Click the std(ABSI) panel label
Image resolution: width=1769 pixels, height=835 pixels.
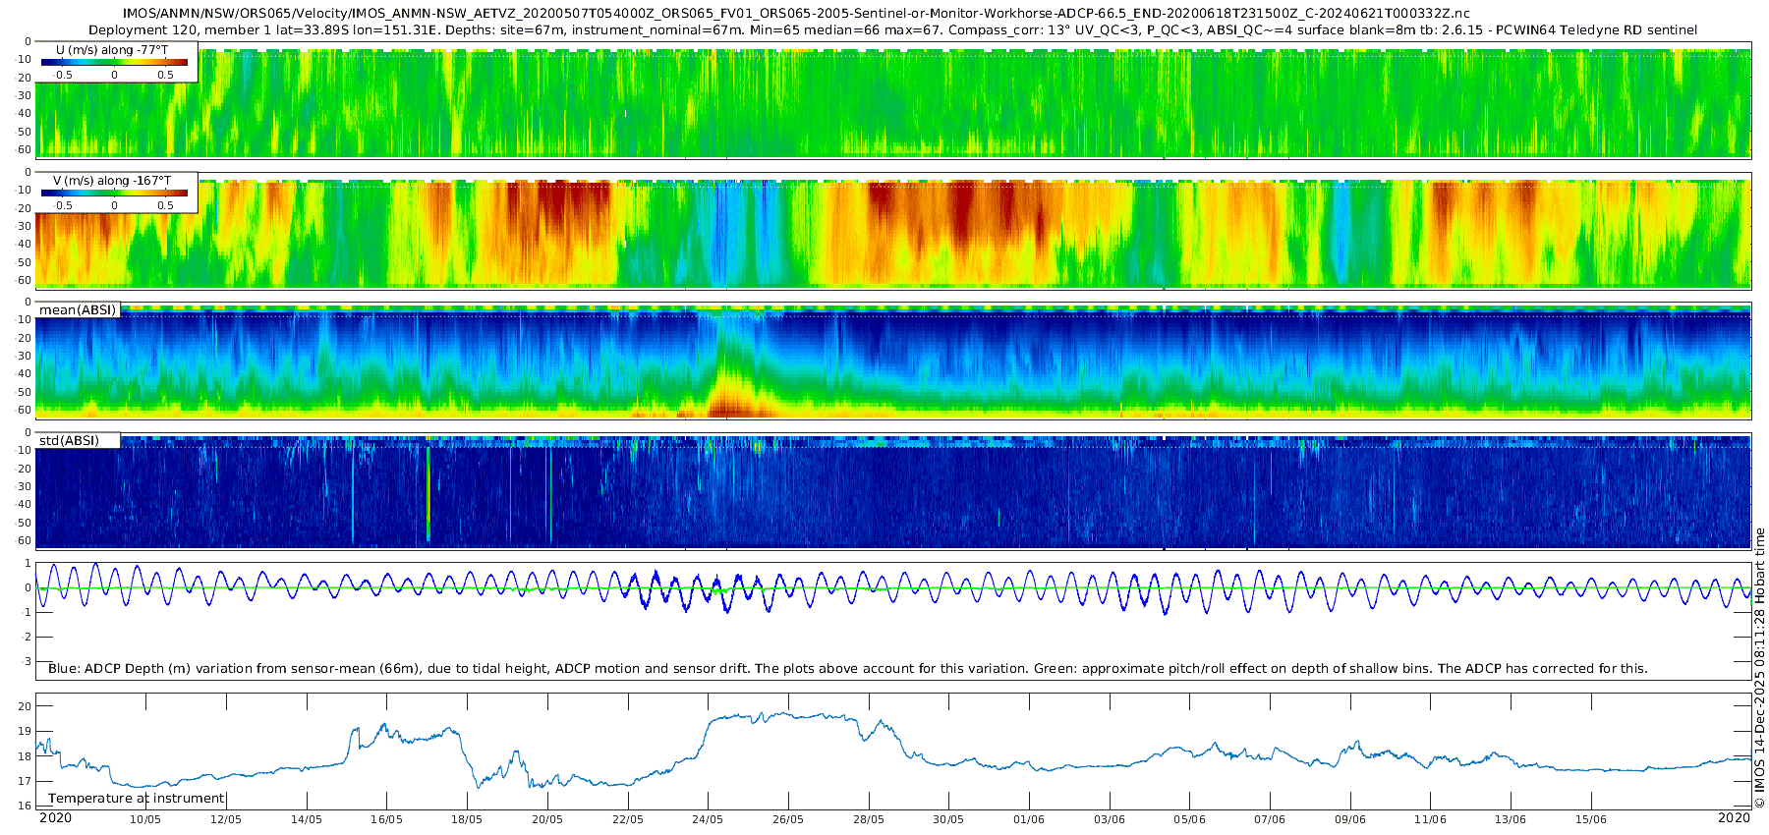coord(69,441)
